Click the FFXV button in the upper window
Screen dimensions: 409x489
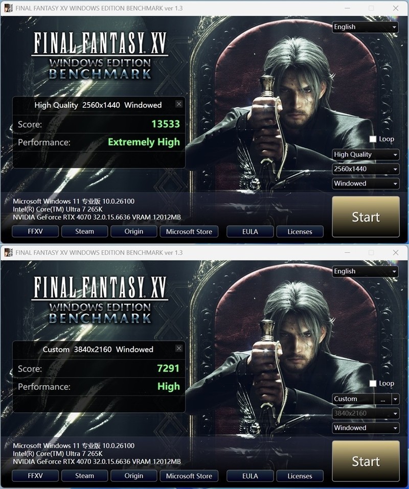pos(35,231)
